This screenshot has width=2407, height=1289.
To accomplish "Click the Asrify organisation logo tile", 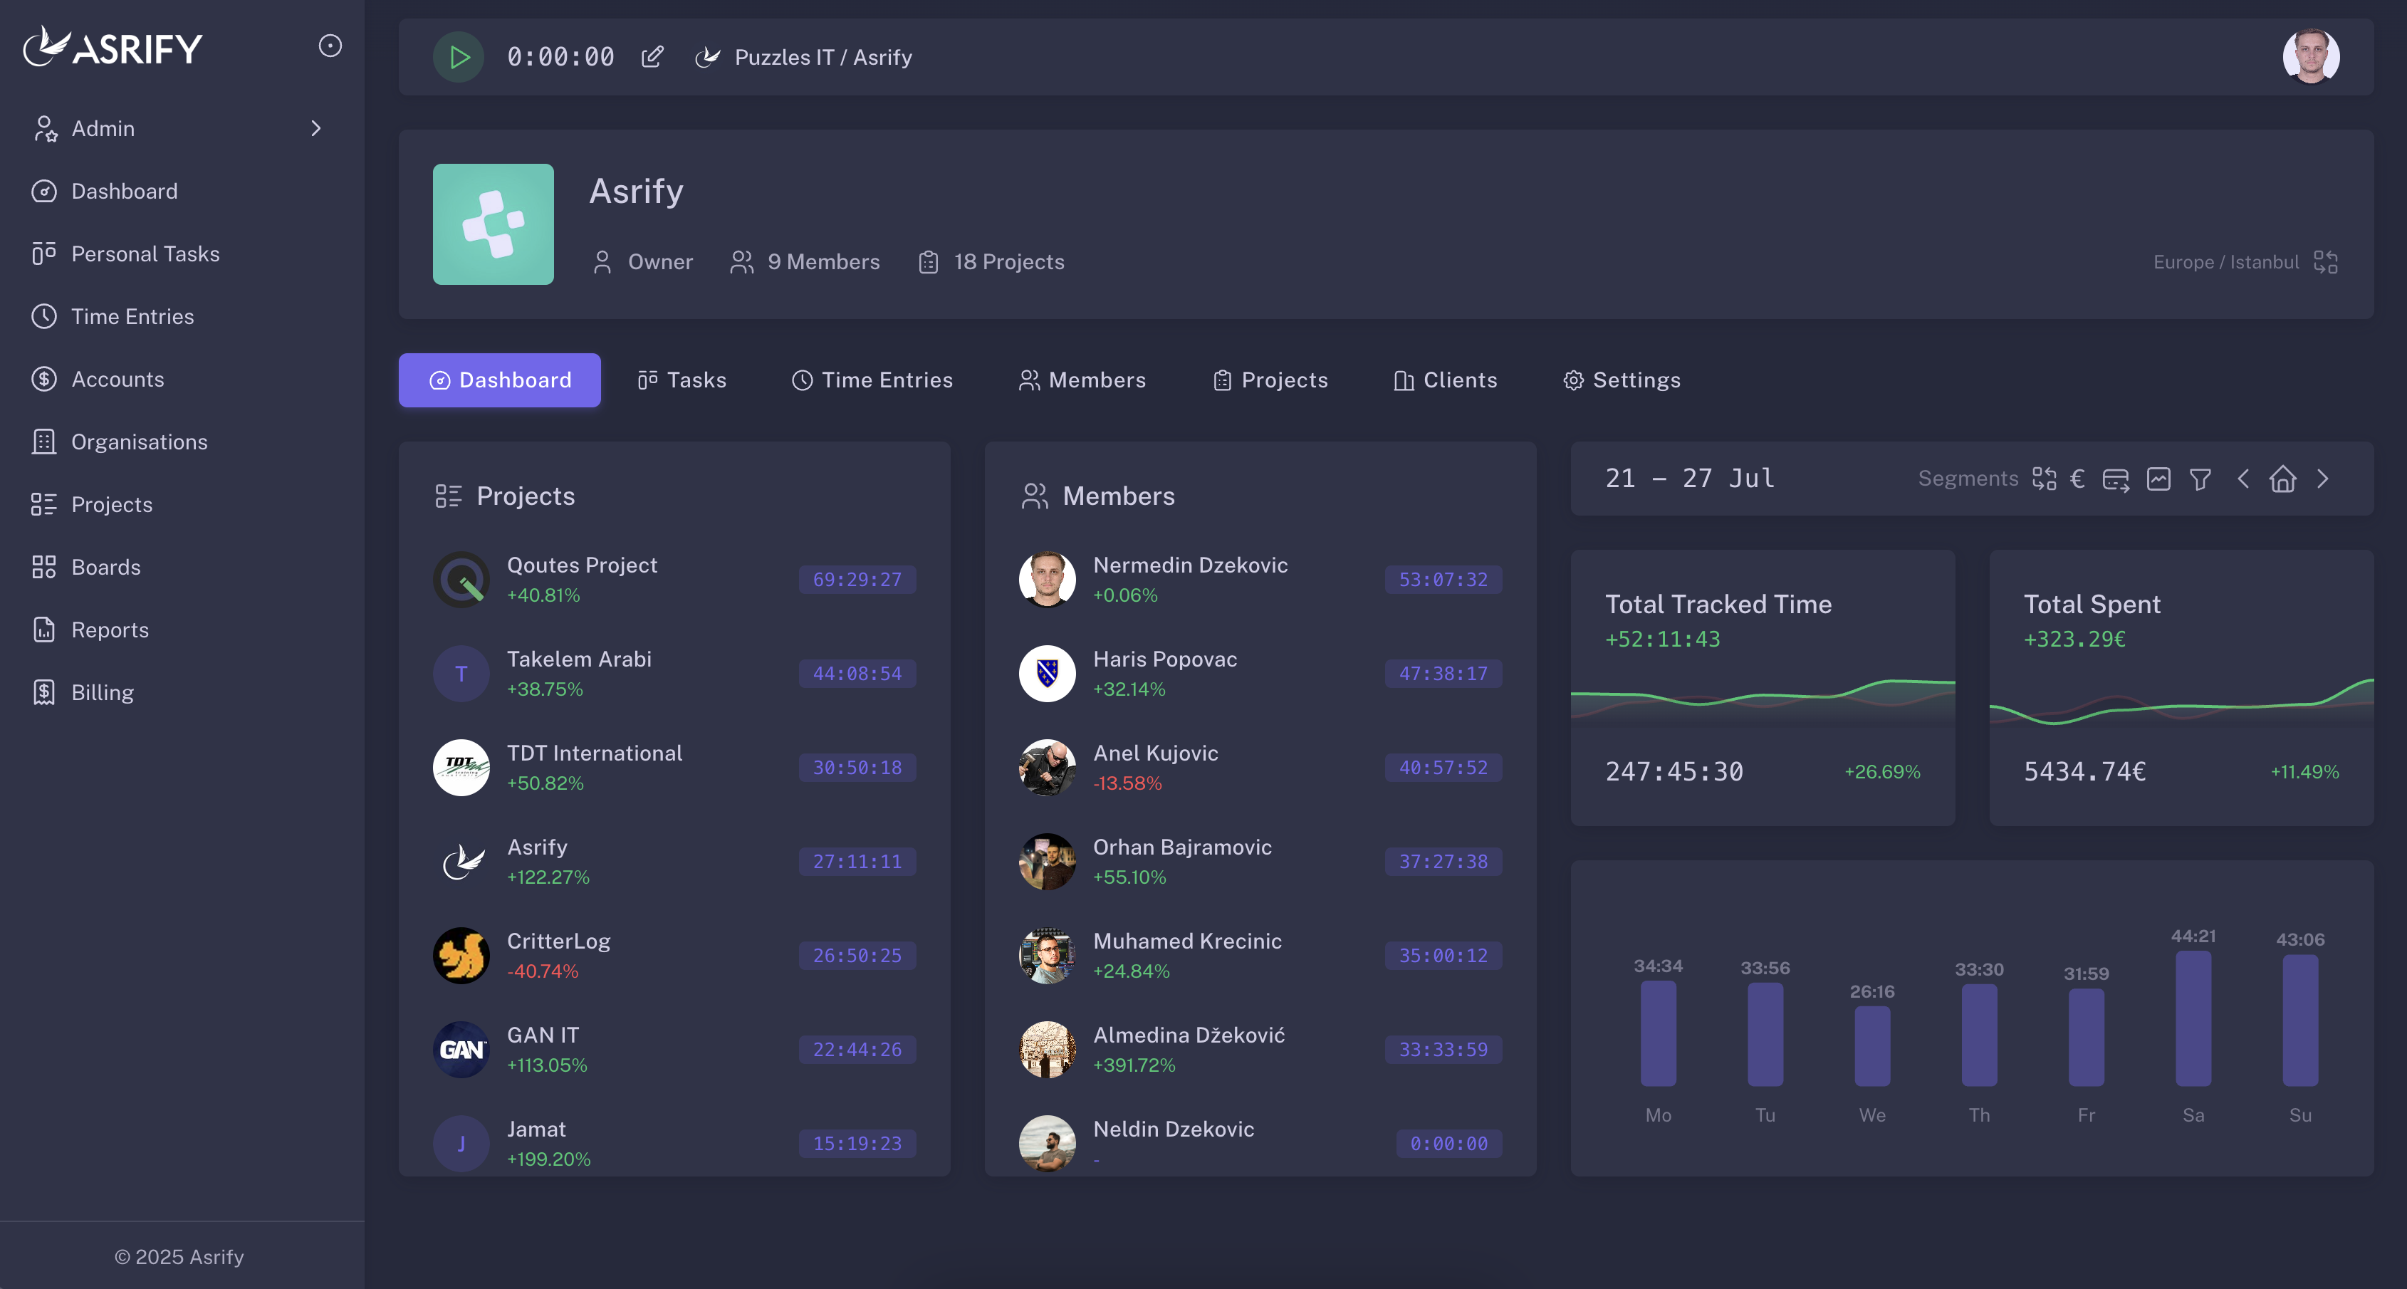I will coord(492,224).
